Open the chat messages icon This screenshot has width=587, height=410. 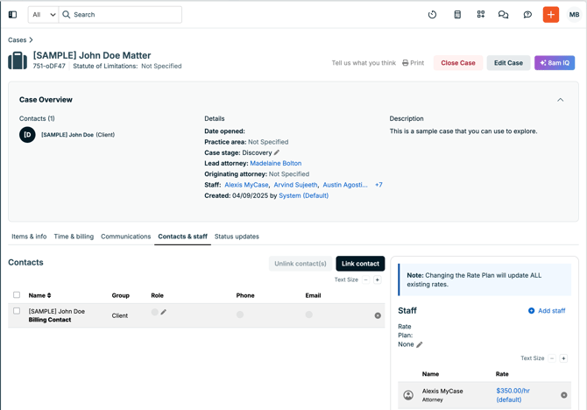click(503, 15)
